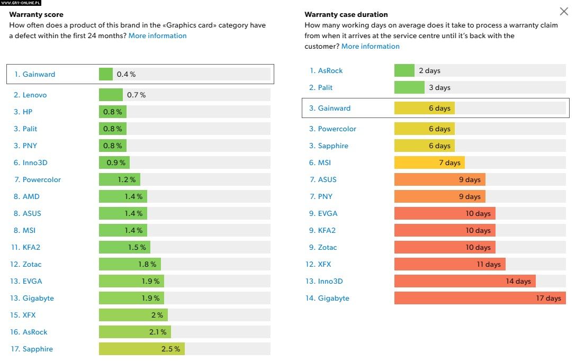Click the Gigabyte 17 days red bar
The image size is (576, 362).
480,298
